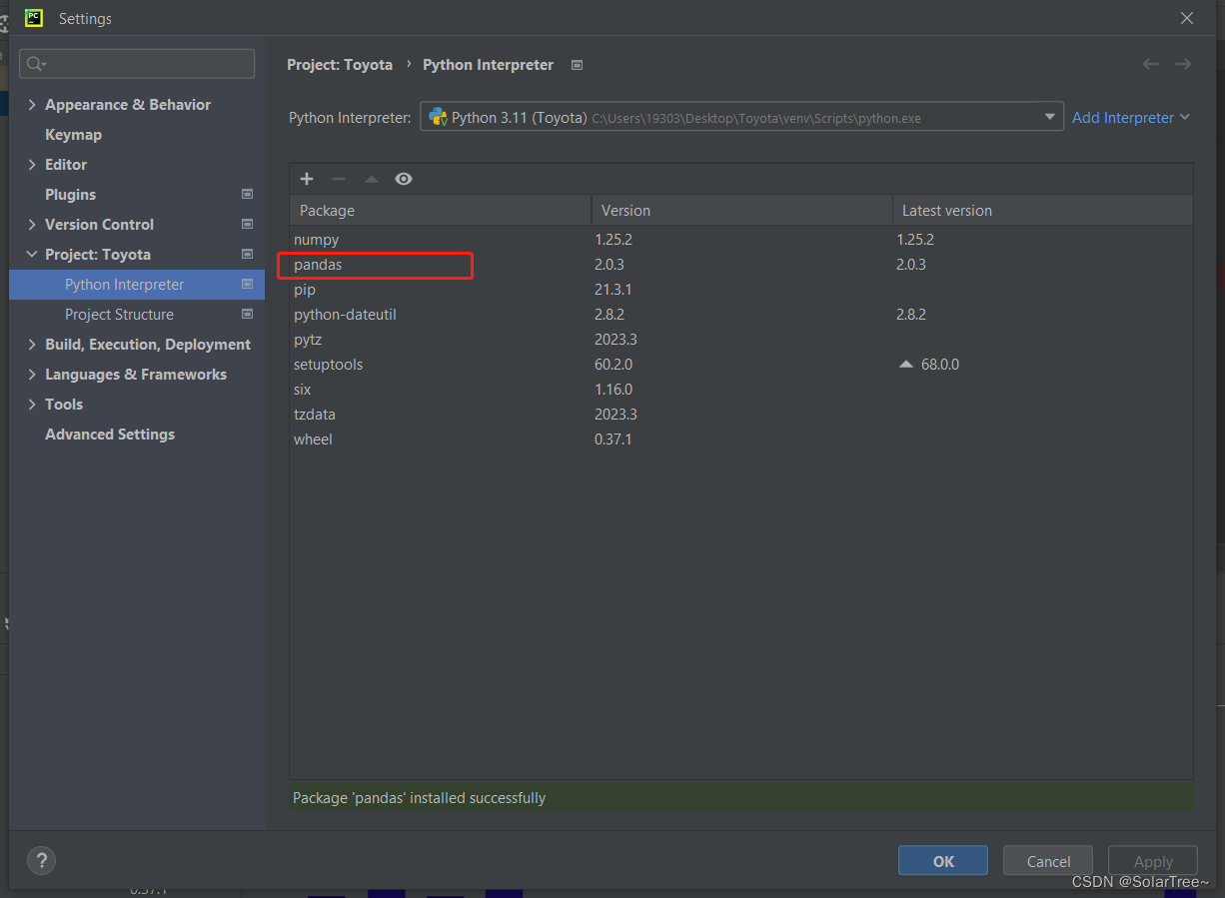This screenshot has width=1225, height=898.
Task: Expand Languages & Frameworks section
Action: click(x=32, y=374)
